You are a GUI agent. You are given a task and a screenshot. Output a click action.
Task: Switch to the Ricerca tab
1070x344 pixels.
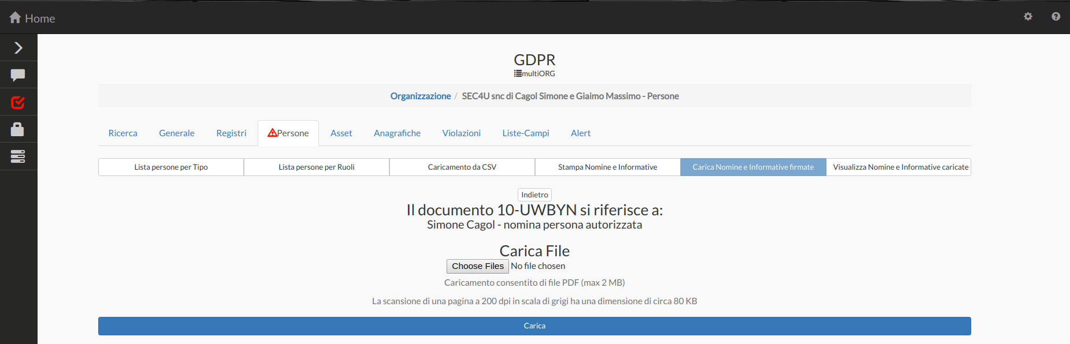coord(123,133)
